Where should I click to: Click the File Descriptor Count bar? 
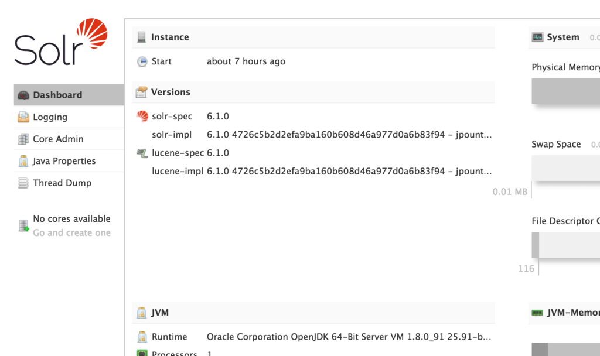point(565,245)
